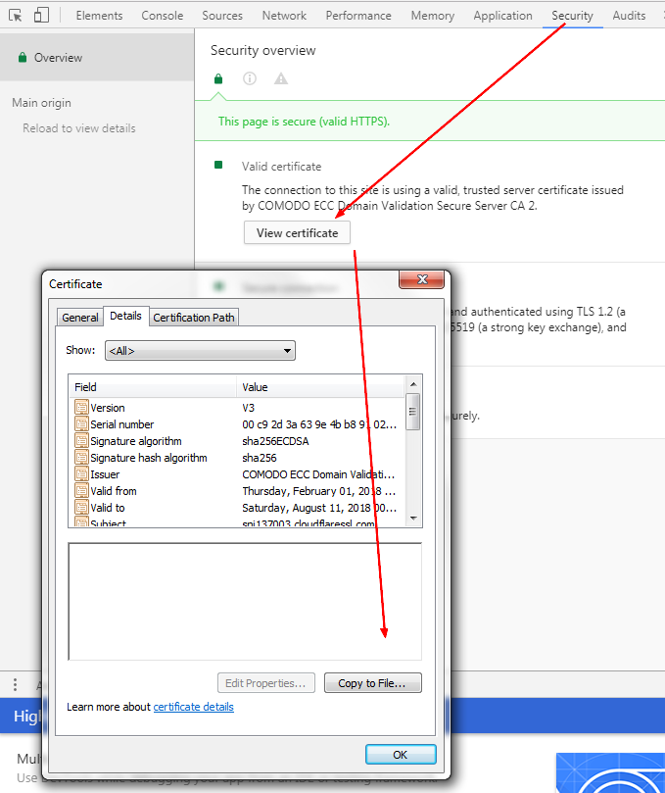Viewport: 665px width, 793px height.
Task: Click the serial number 00 c9 2d 3a value
Action: 319,424
